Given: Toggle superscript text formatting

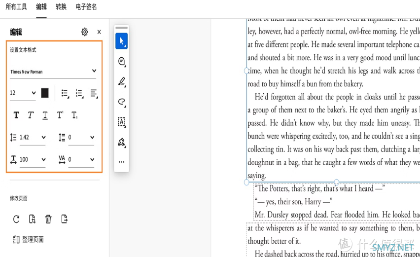Looking at the screenshot, I should click(60, 115).
